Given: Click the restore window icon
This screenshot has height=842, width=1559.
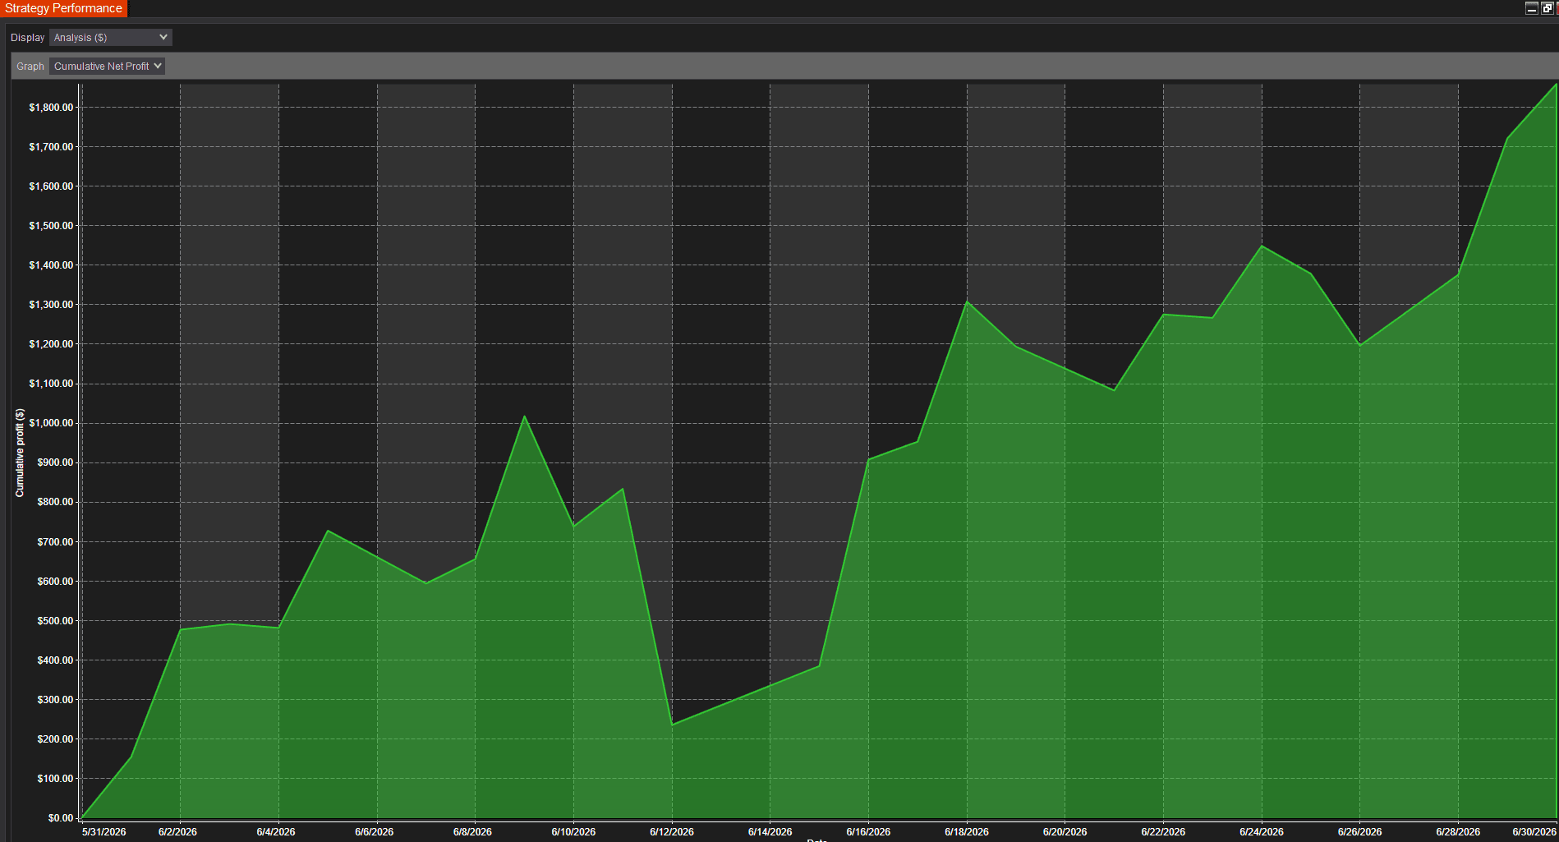Looking at the screenshot, I should pos(1548,8).
